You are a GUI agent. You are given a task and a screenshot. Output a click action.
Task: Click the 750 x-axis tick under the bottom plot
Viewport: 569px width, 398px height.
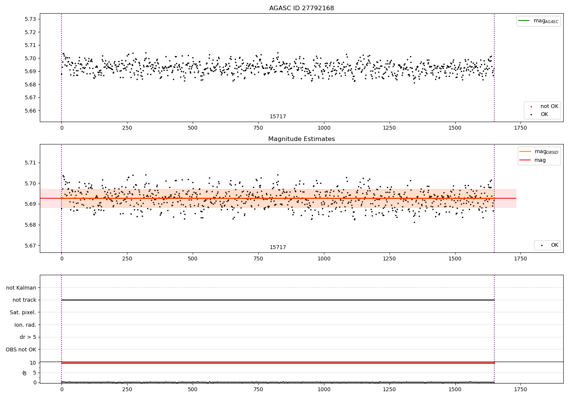pos(258,390)
